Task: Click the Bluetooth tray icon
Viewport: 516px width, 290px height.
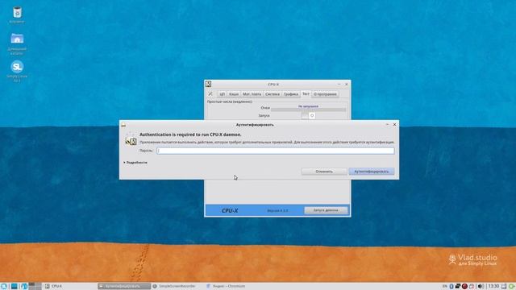Action: tap(451, 287)
